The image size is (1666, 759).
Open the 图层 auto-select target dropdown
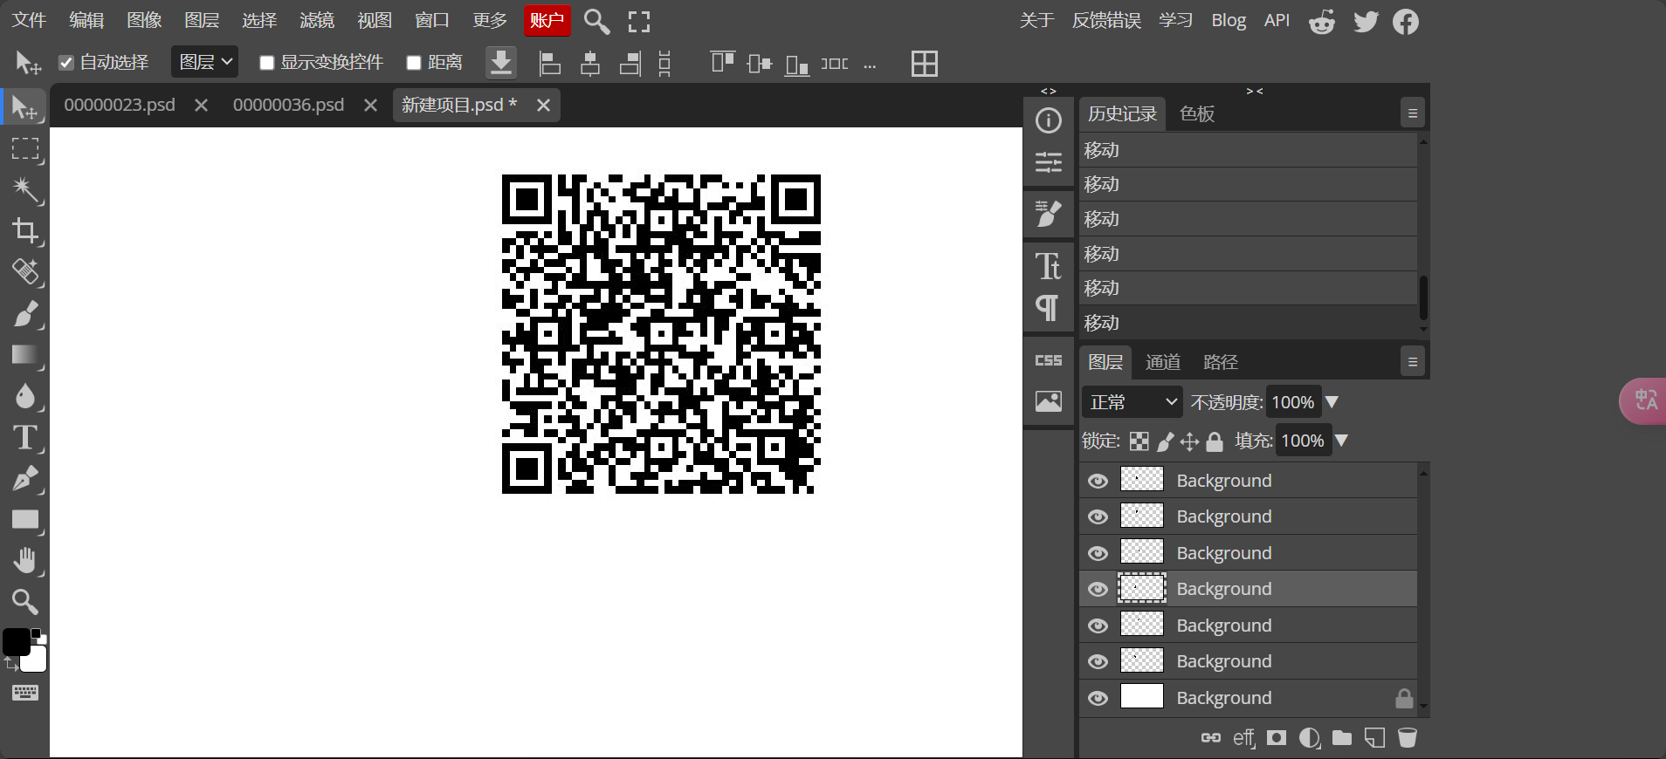coord(205,62)
